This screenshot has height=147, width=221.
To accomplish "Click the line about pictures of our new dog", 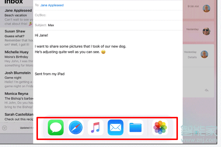I will [x=80, y=46].
